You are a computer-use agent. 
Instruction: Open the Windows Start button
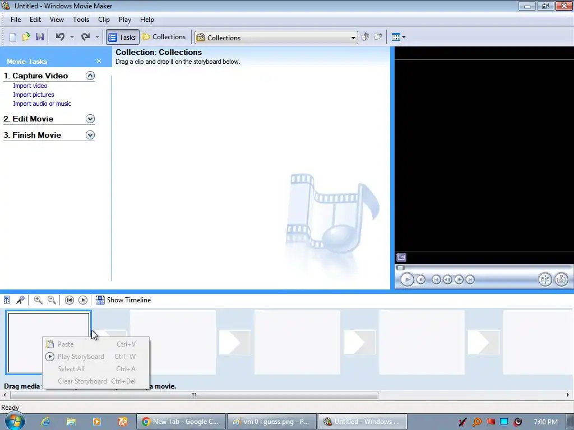[x=15, y=421]
